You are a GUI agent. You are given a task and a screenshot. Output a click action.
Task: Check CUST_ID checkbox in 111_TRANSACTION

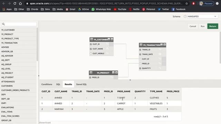tap(140, 59)
